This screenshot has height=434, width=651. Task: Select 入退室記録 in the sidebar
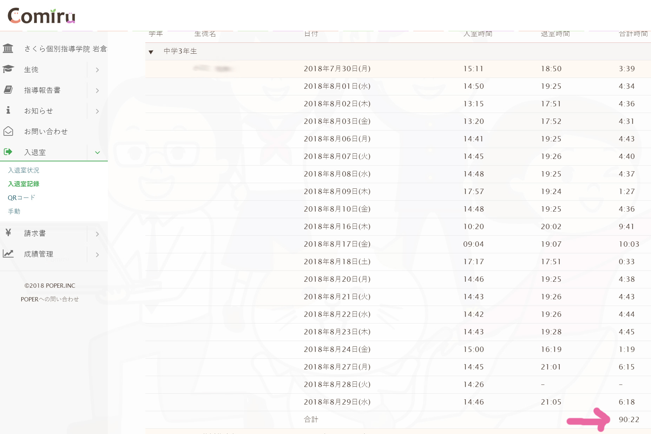coord(24,184)
